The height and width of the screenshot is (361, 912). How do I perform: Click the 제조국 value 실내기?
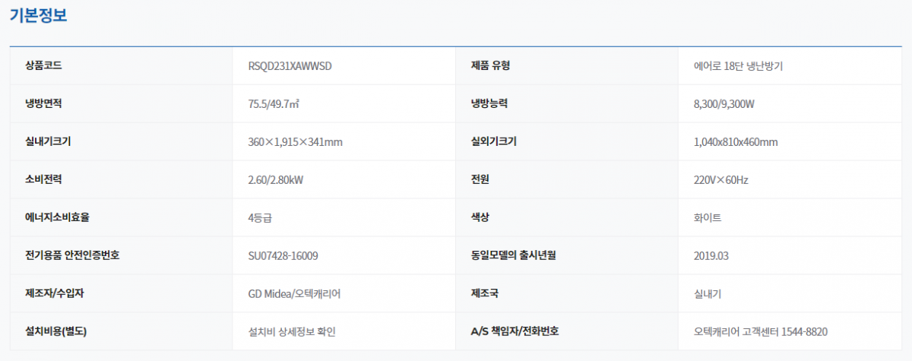point(708,293)
